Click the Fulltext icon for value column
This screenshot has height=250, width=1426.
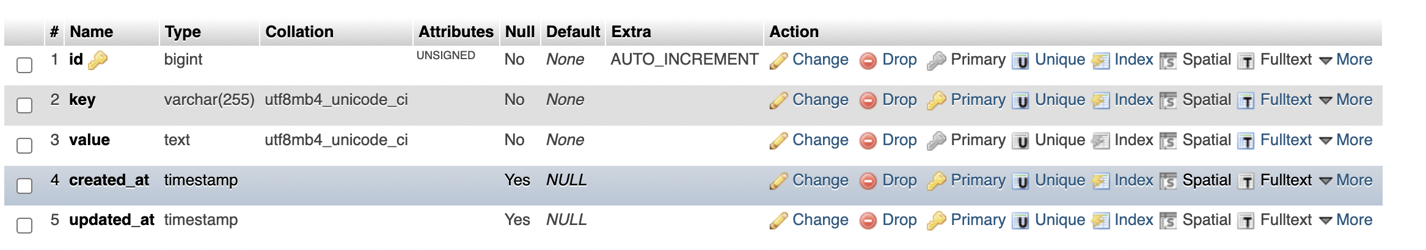click(1246, 141)
